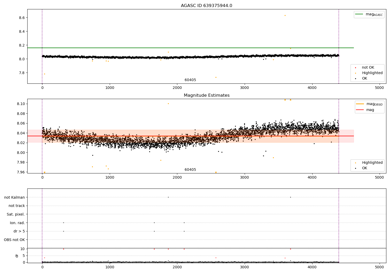
Task: Click the 'not Kalman' row label
Action: 15,197
